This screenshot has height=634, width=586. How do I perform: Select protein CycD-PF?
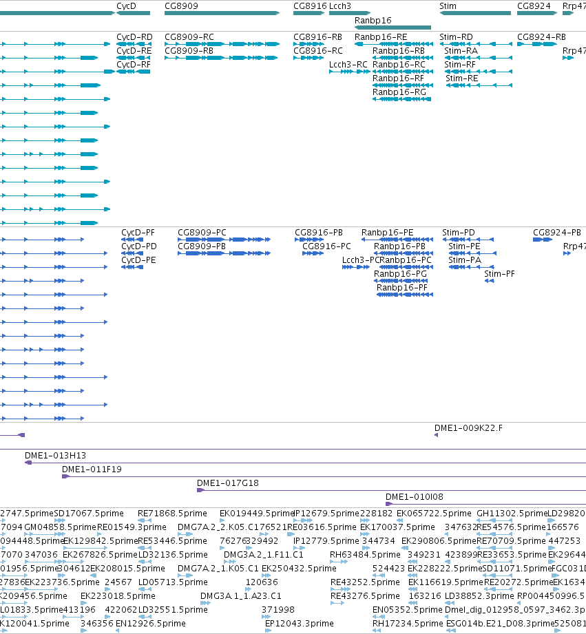click(x=138, y=233)
